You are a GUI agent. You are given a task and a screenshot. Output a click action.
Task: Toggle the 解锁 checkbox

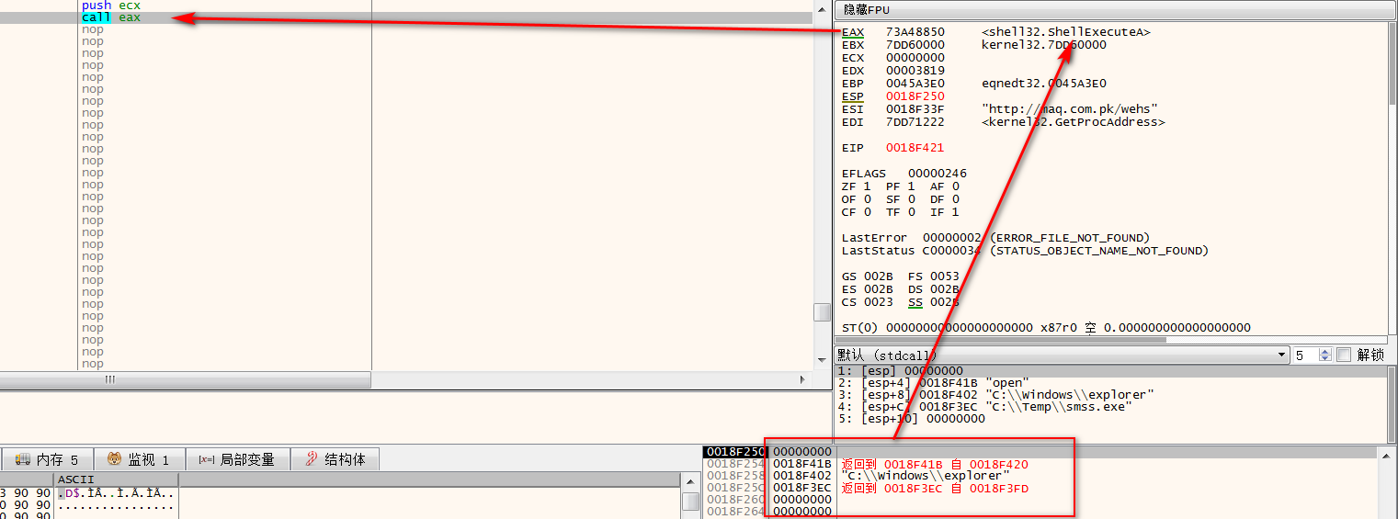point(1344,355)
